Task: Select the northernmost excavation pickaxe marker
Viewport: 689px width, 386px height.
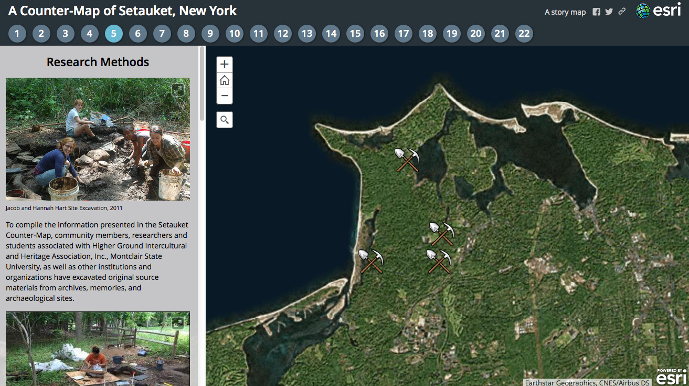Action: [x=408, y=160]
